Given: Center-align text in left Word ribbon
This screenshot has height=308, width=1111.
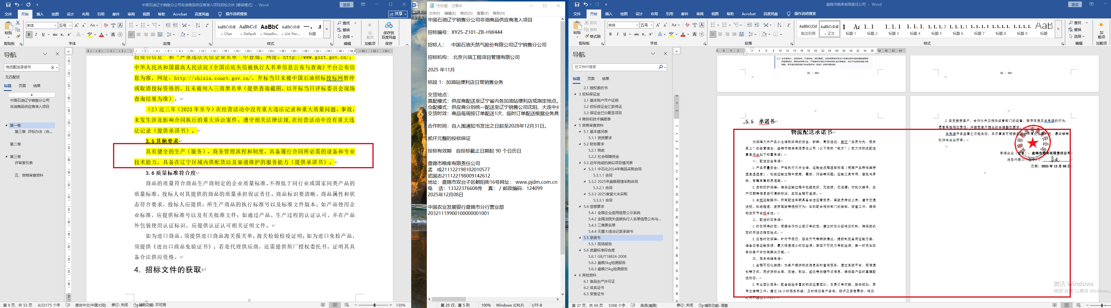Looking at the screenshot, I should pos(138,34).
